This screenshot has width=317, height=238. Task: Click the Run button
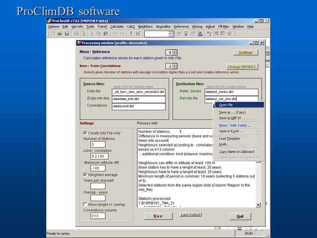point(158,216)
